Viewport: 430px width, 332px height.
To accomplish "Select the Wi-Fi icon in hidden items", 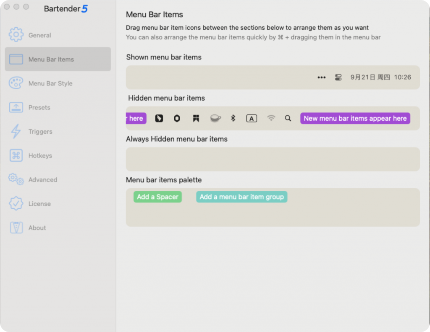I will tap(271, 118).
